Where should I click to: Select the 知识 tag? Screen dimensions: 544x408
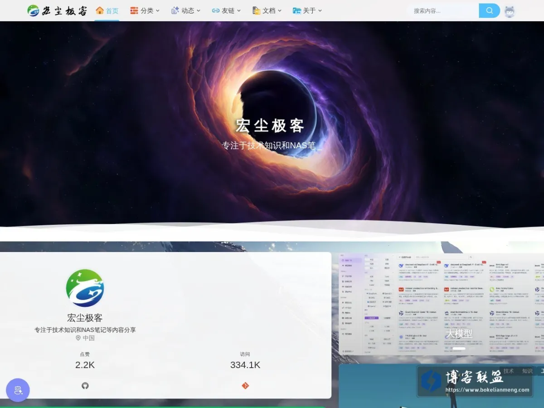[527, 371]
